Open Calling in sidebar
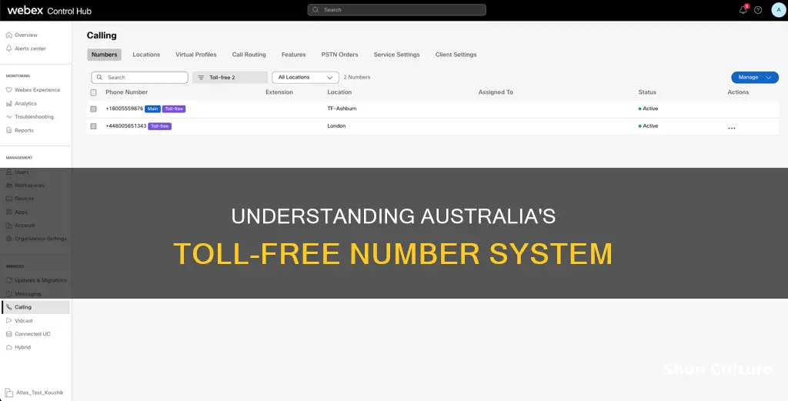 (x=35, y=307)
